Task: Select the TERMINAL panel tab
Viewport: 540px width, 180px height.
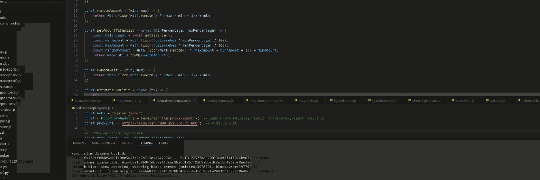Action: tap(146, 143)
